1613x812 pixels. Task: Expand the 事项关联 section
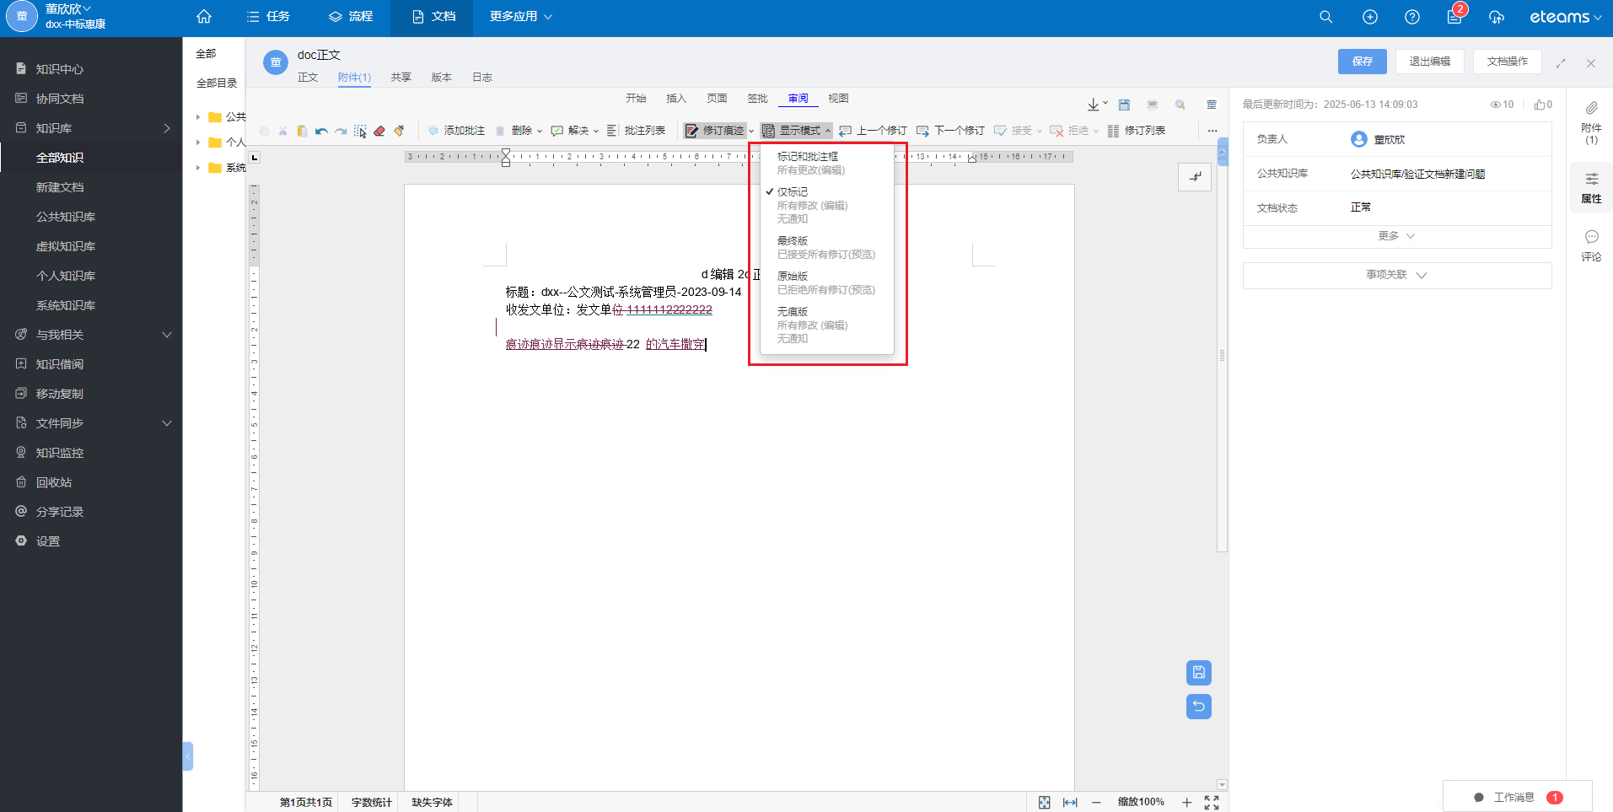pos(1396,275)
